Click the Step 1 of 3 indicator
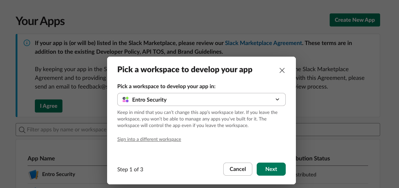This screenshot has height=188, width=399. 130,169
